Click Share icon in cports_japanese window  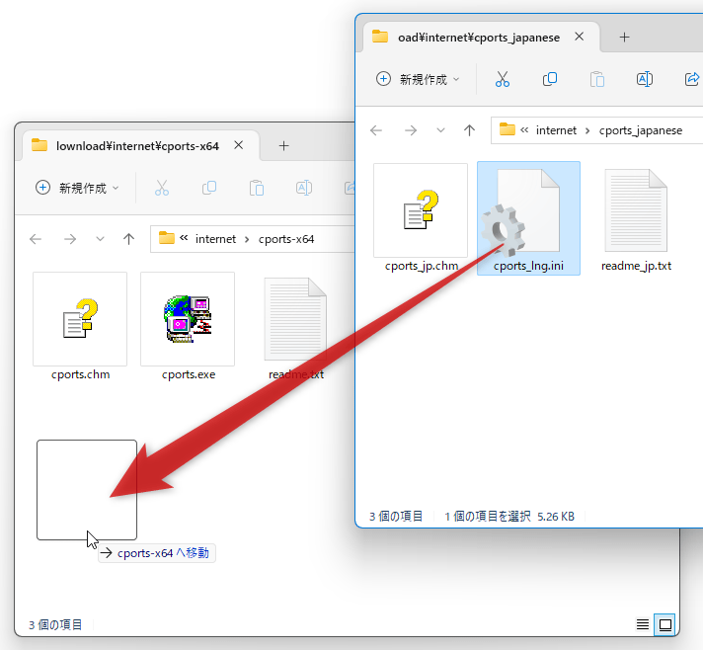pos(692,79)
